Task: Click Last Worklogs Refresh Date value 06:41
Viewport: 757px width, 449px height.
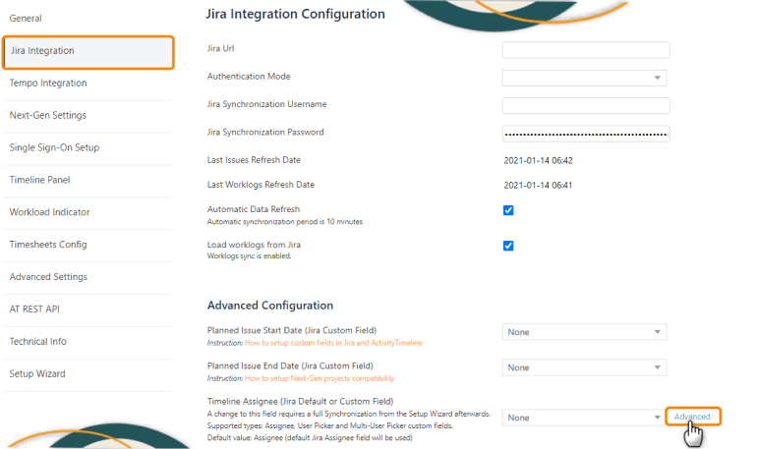Action: pyautogui.click(x=539, y=185)
